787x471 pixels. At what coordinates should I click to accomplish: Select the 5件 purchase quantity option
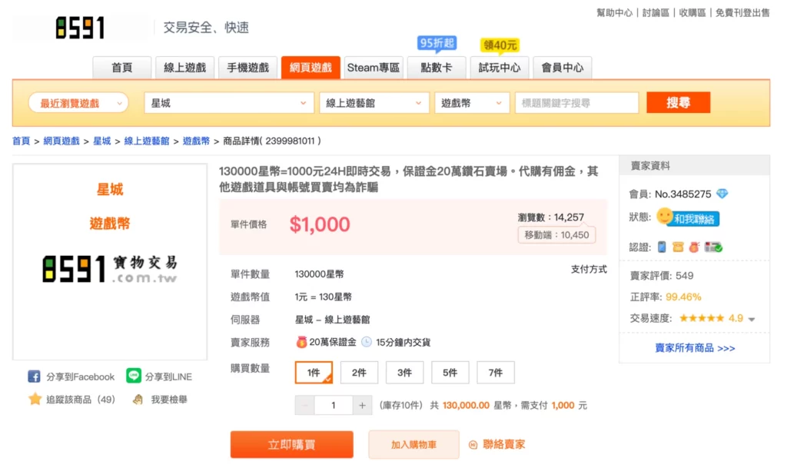[450, 373]
